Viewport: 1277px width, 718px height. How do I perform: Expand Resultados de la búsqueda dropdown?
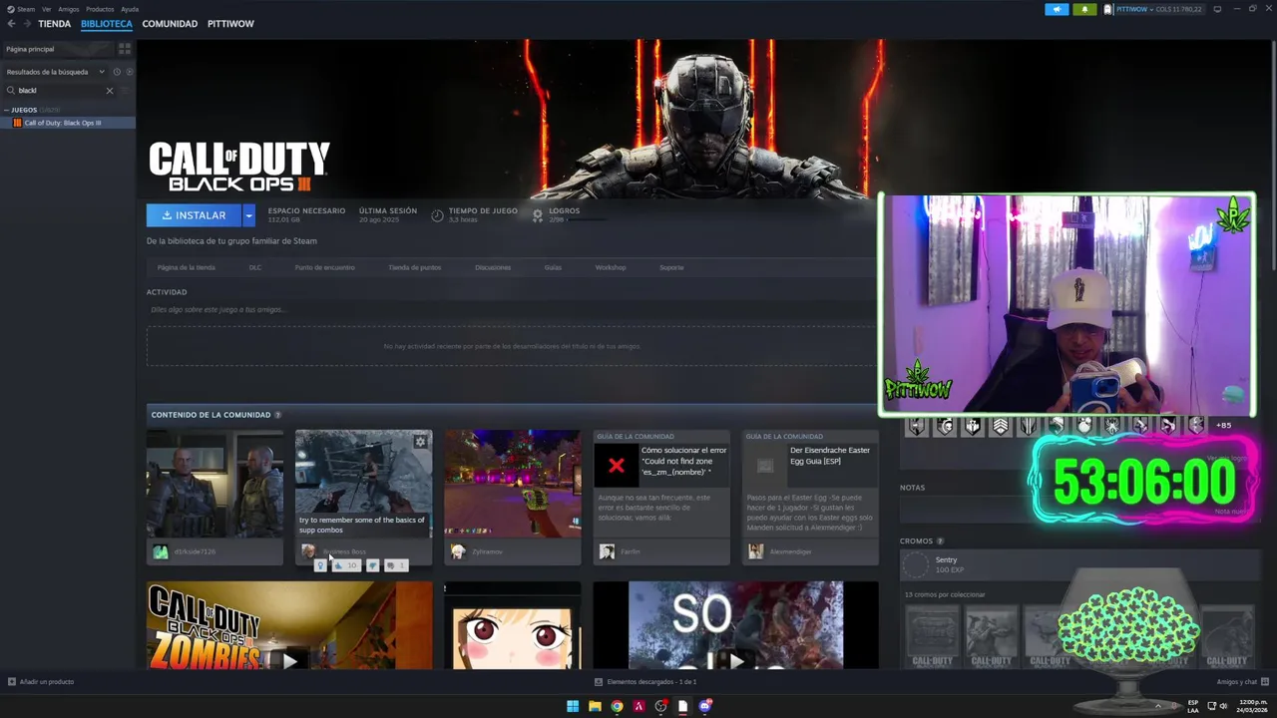(55, 72)
